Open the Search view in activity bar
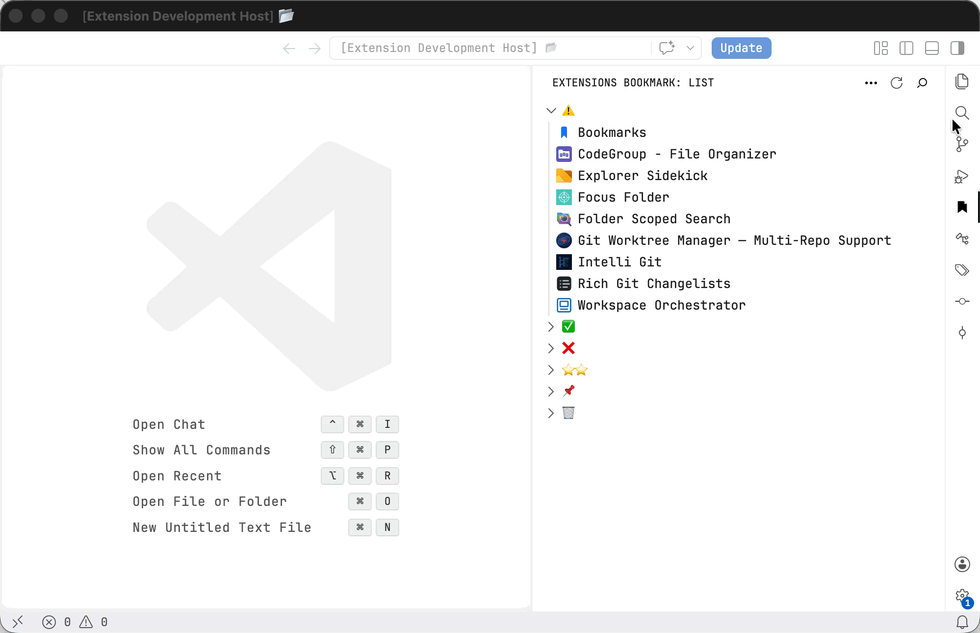Image resolution: width=980 pixels, height=633 pixels. tap(962, 113)
